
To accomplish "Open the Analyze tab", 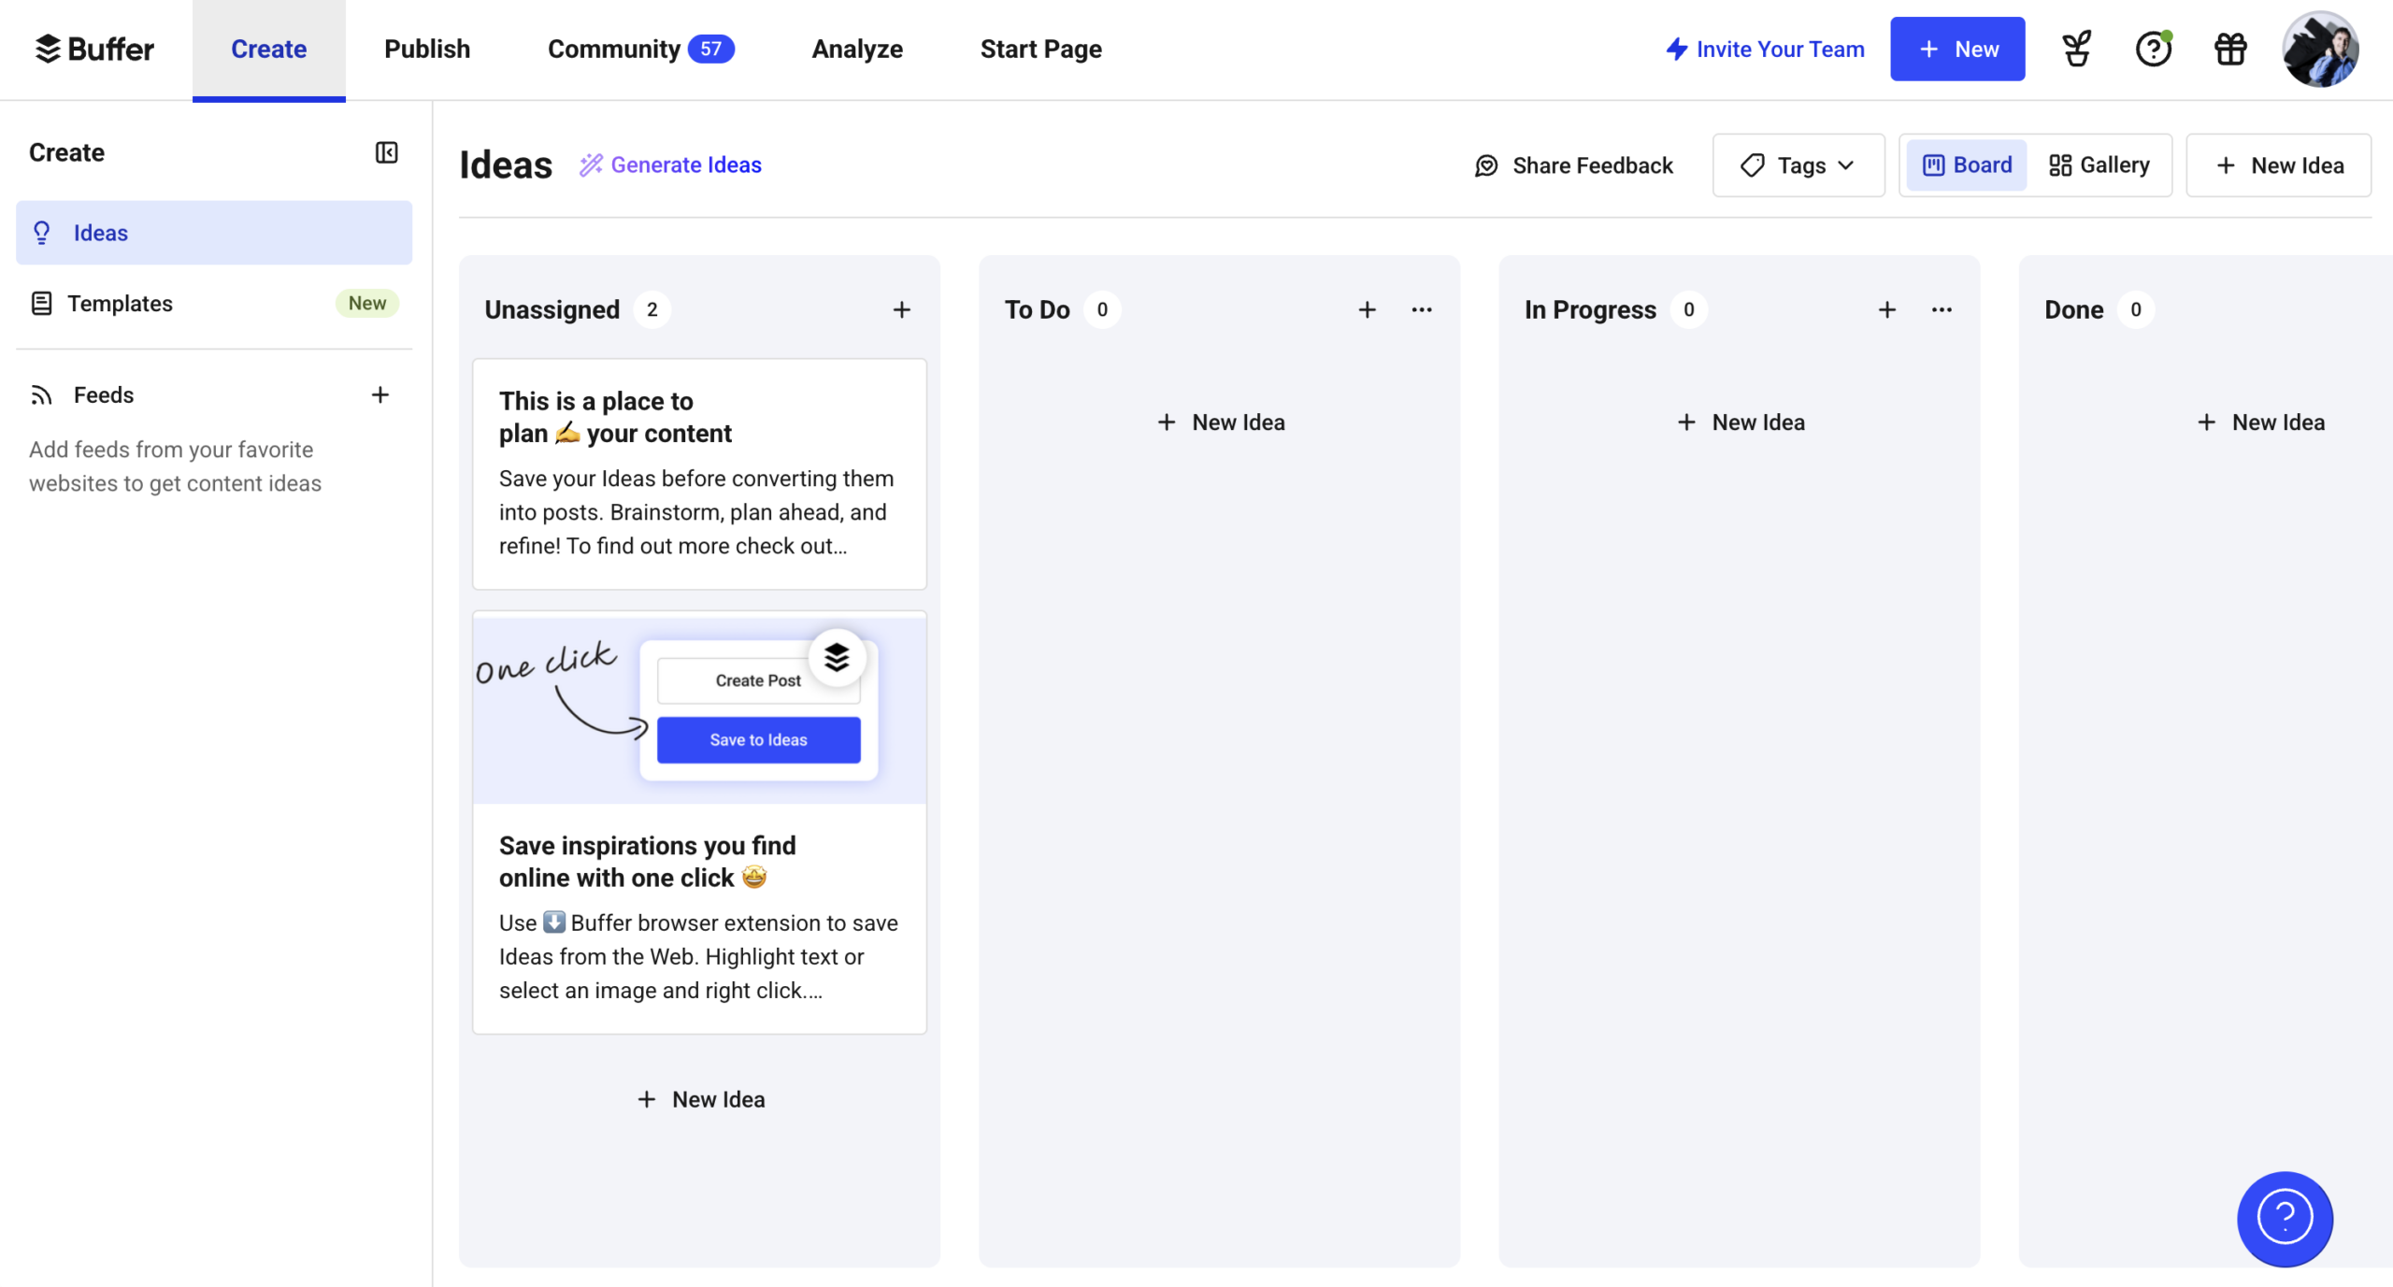I will pos(856,49).
